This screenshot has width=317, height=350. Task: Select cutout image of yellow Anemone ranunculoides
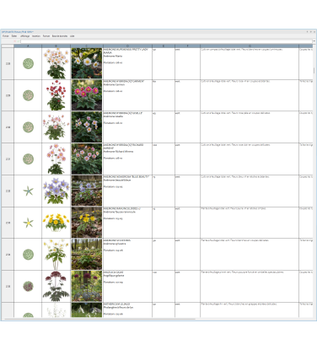point(56,223)
